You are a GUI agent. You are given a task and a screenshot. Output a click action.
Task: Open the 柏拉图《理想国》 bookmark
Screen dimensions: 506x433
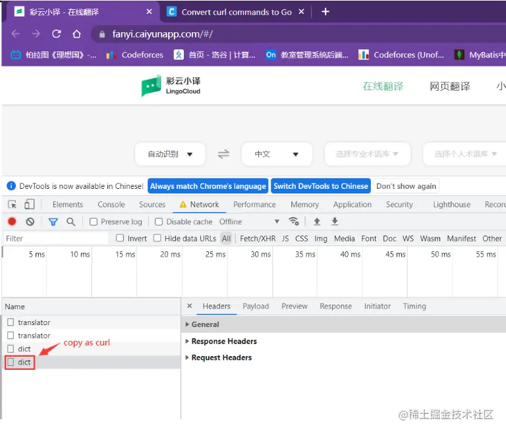click(x=53, y=55)
